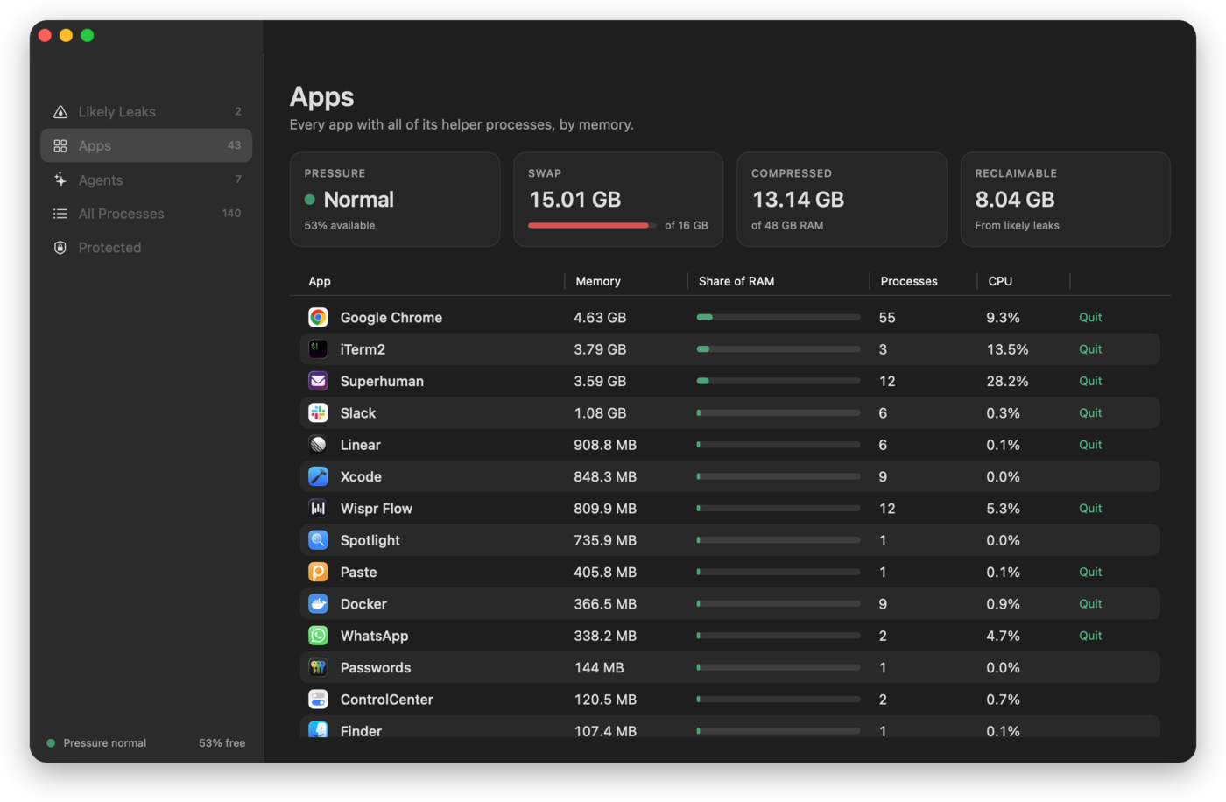
Task: Click the ControlCenter app icon
Action: (318, 700)
